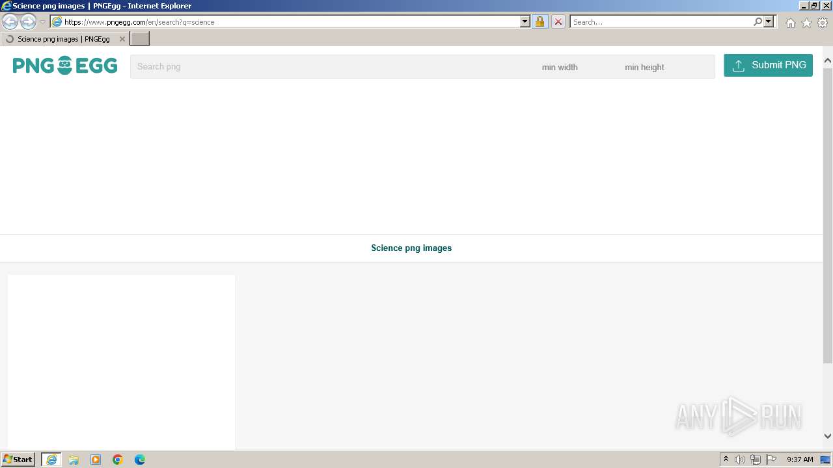Click the upload icon in Submit PNG
833x468 pixels.
click(x=739, y=66)
